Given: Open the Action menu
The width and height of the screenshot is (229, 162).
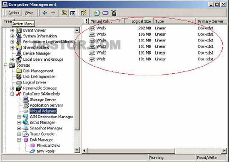Looking at the screenshot, I should 14,13.
